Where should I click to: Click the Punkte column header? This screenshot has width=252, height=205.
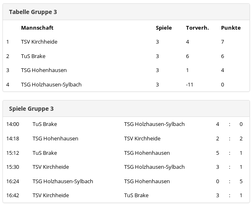coord(231,28)
